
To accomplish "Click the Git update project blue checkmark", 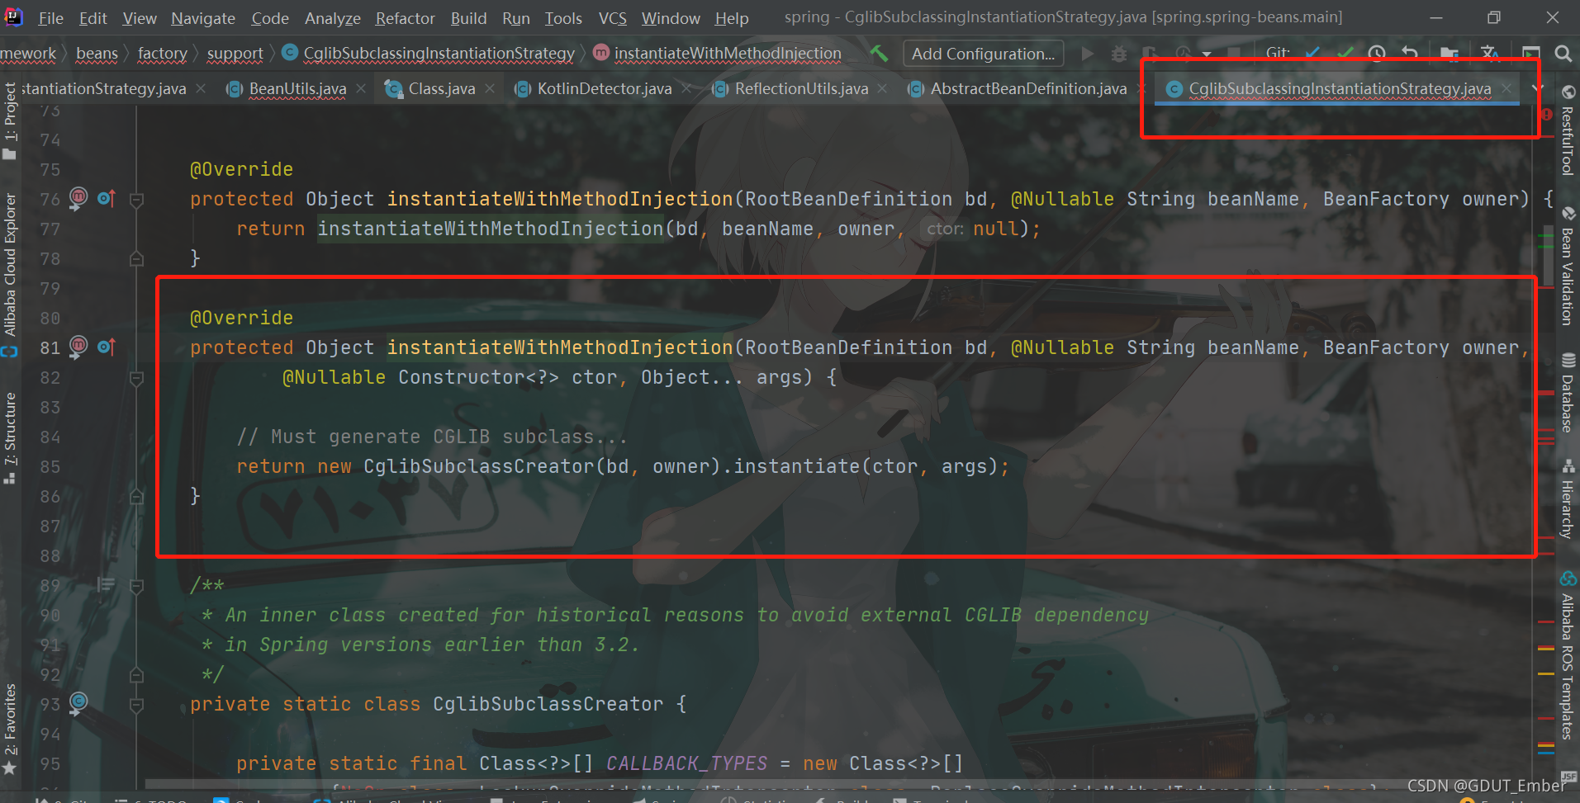I will (1312, 54).
